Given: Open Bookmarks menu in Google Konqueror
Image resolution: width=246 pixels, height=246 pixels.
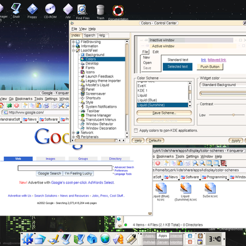Looking at the screenshot, I should point(24,99).
